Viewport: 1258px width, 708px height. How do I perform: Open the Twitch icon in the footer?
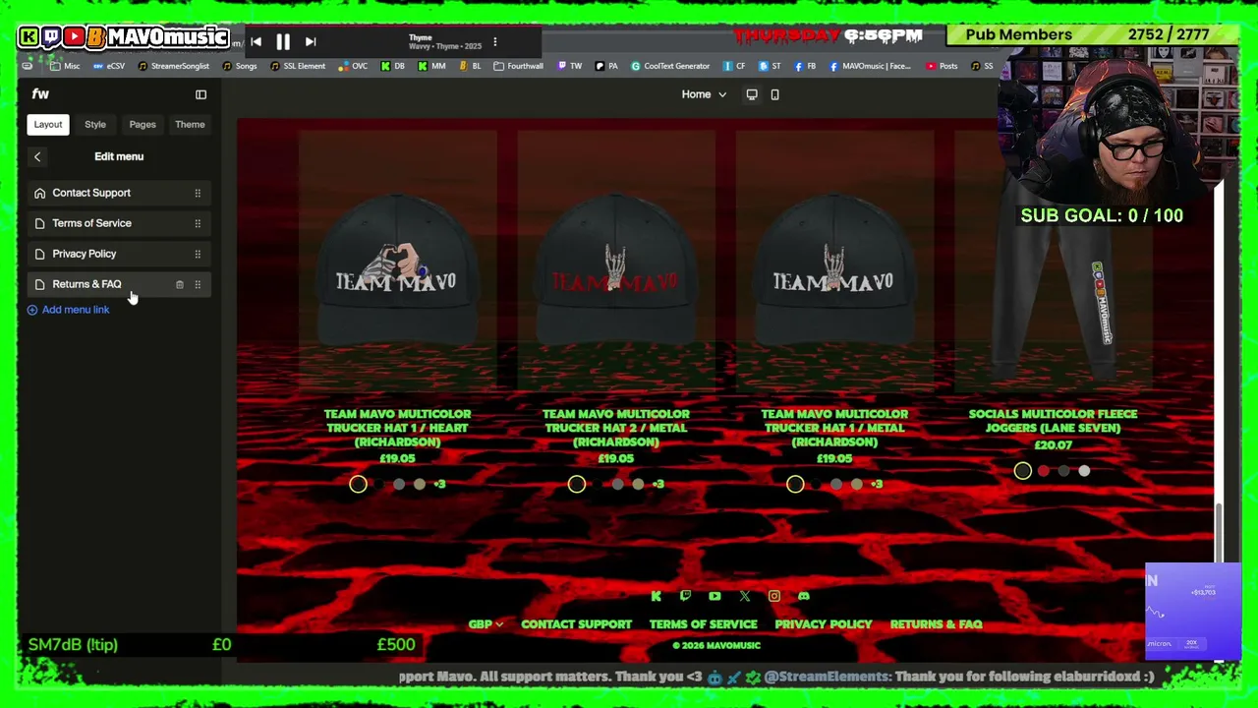click(x=685, y=596)
